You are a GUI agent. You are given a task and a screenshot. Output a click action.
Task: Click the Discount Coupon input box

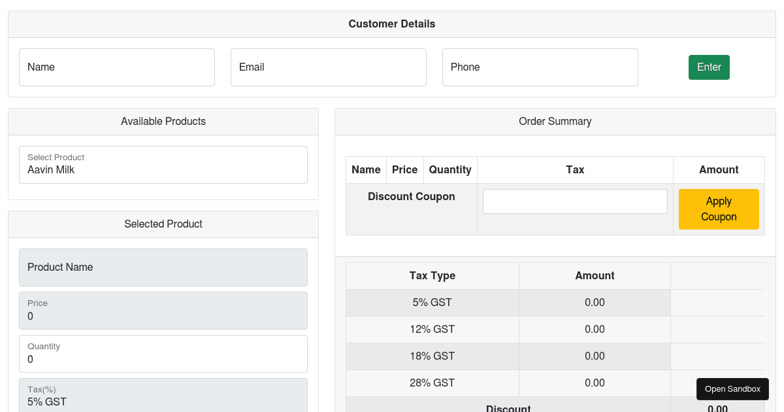pos(575,201)
